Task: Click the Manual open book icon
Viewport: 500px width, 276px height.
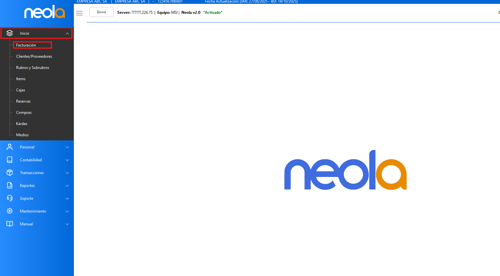Action: pos(10,224)
